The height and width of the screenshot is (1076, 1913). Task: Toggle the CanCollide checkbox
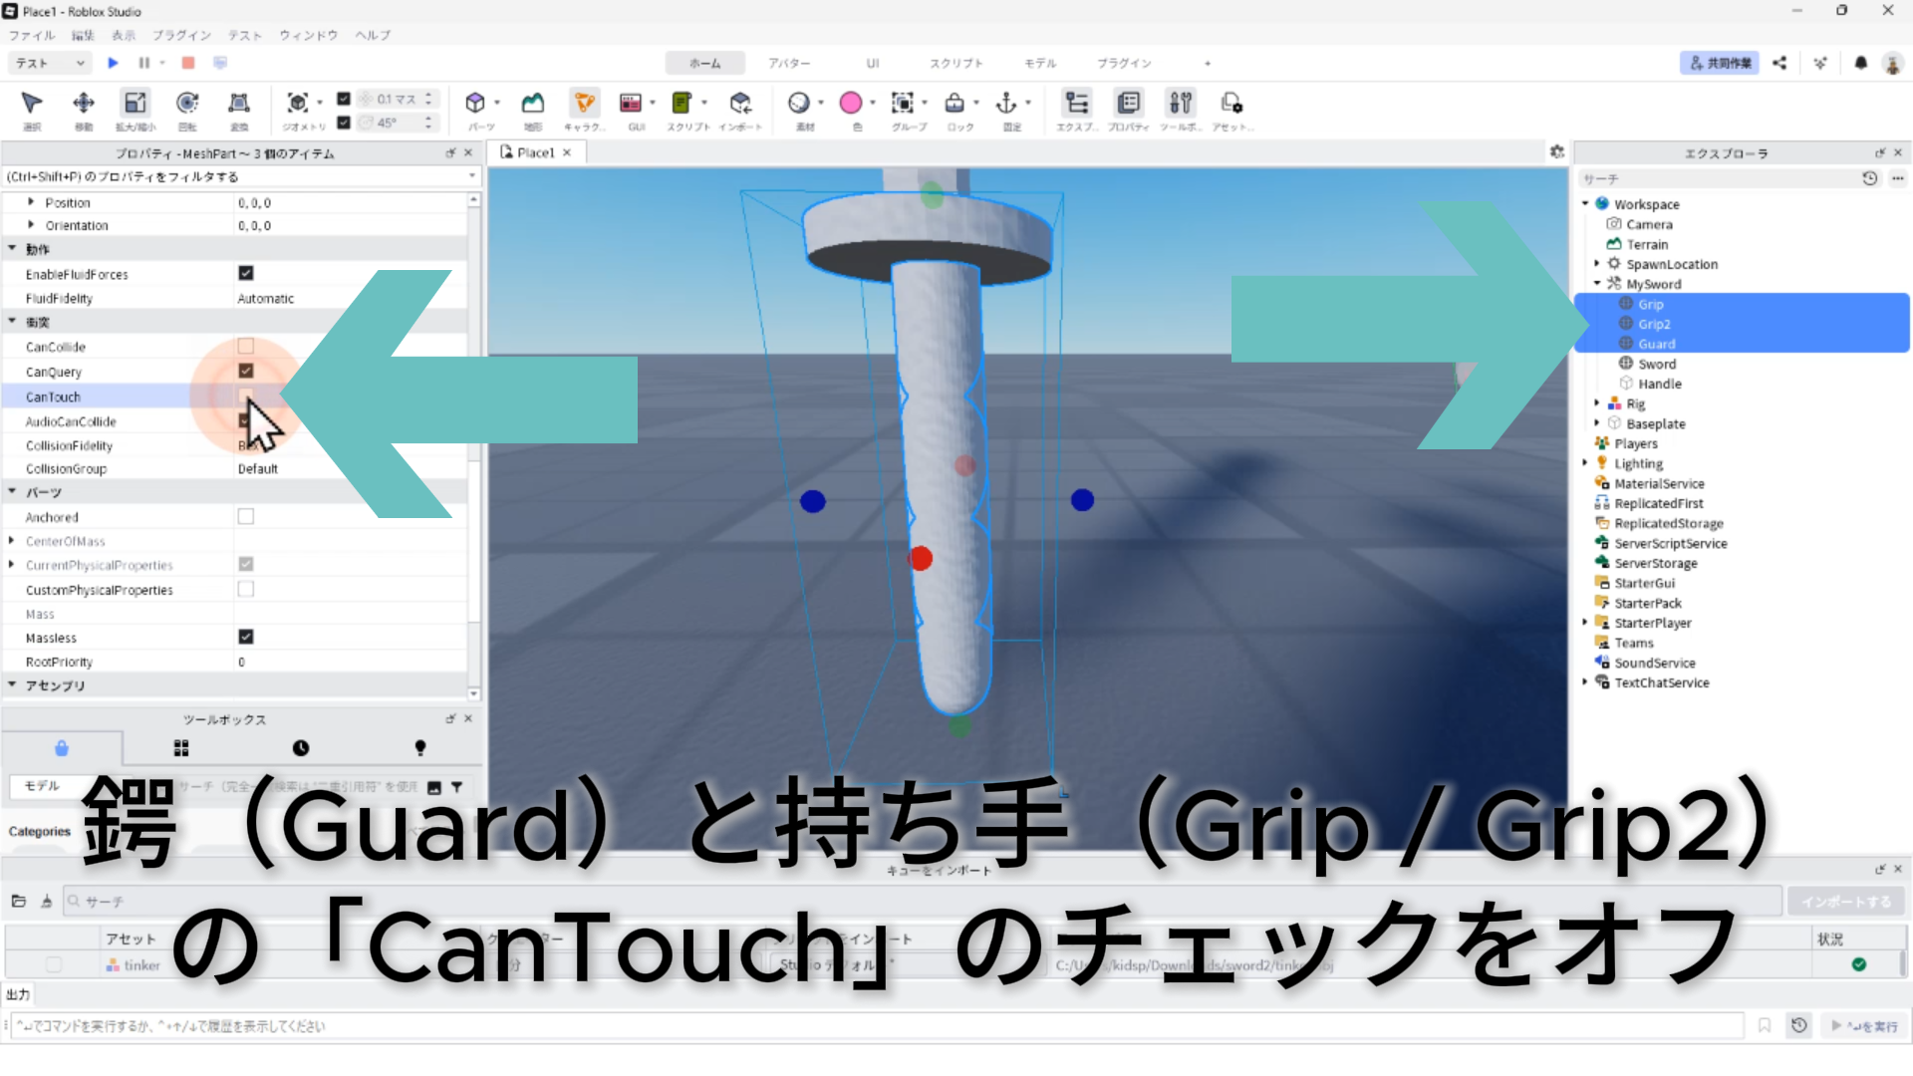point(246,347)
